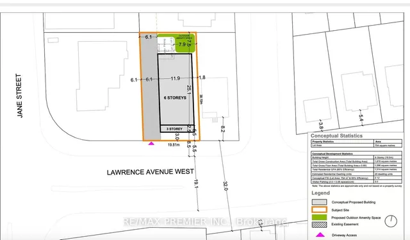Click the '7.9' amenity space dimension
This screenshot has width=410, height=240.
tap(182, 44)
